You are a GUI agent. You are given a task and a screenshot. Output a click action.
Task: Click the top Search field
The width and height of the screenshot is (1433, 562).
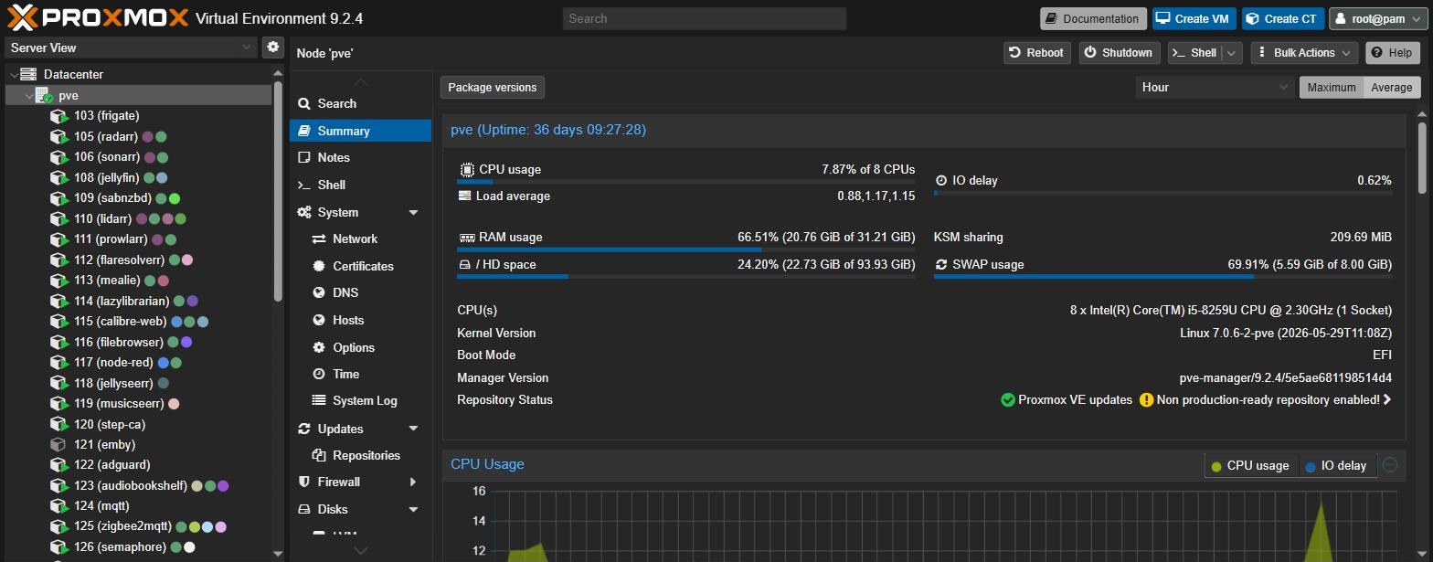(704, 18)
